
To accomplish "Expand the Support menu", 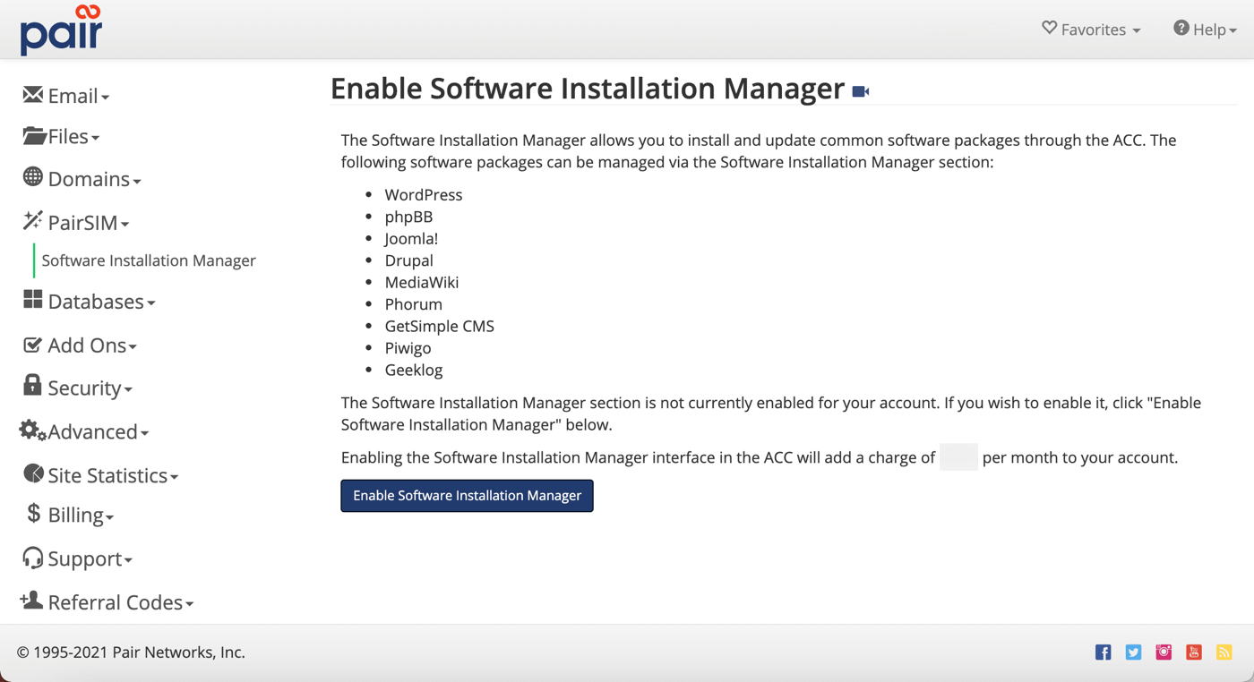I will click(x=78, y=558).
